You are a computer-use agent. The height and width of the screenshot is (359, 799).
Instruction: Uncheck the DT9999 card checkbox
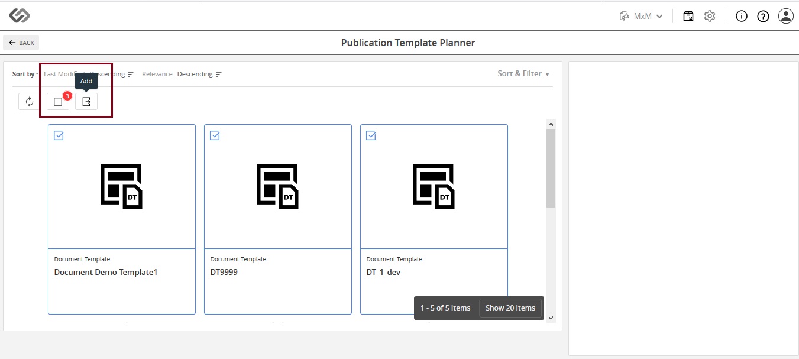215,135
